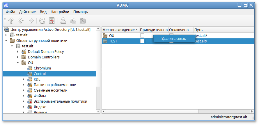Select Domain Controllers in tree

[x=44, y=57]
